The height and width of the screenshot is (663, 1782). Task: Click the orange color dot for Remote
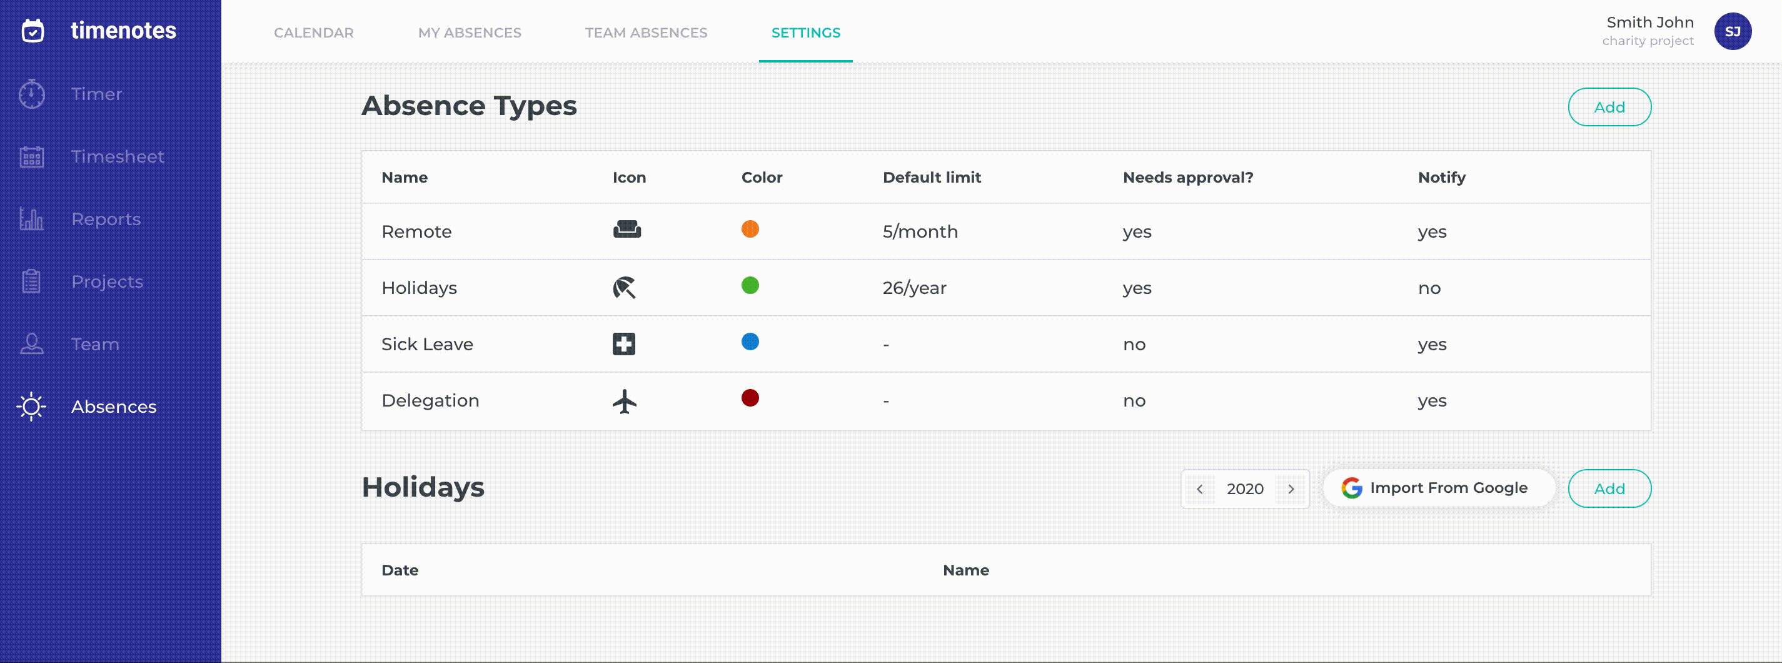pyautogui.click(x=750, y=229)
